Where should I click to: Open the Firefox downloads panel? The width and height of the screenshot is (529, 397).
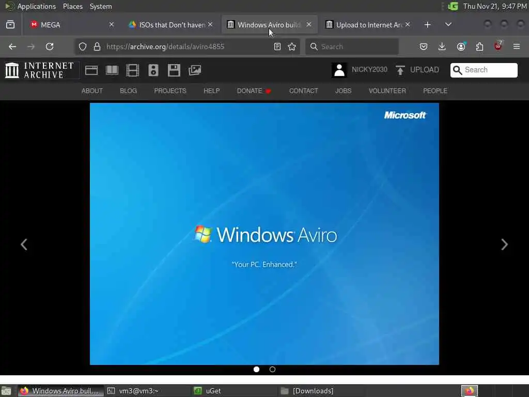(x=442, y=47)
